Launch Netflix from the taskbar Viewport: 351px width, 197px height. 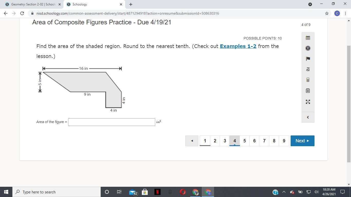[x=158, y=192]
